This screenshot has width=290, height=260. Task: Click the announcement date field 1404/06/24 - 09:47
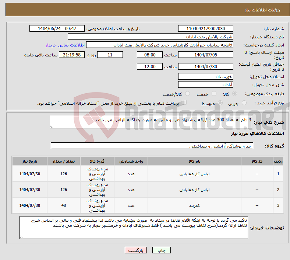(57, 28)
